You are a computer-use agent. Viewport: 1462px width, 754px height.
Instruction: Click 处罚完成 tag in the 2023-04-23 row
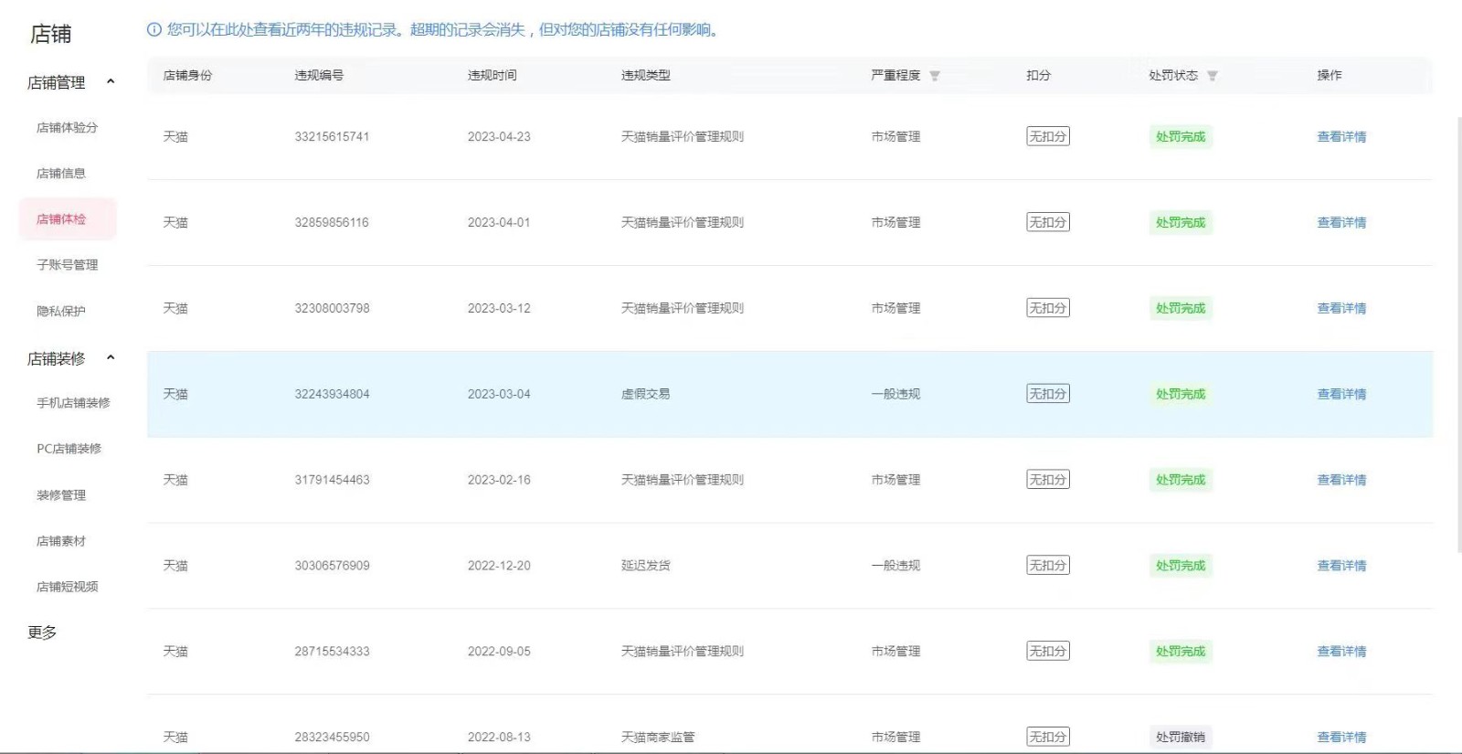coord(1181,137)
